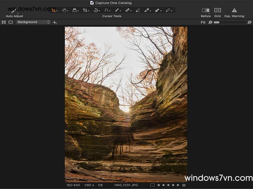The image size is (253, 189).
Task: Open the Draw Mask tool dropdown arrow
Action: [120, 11]
